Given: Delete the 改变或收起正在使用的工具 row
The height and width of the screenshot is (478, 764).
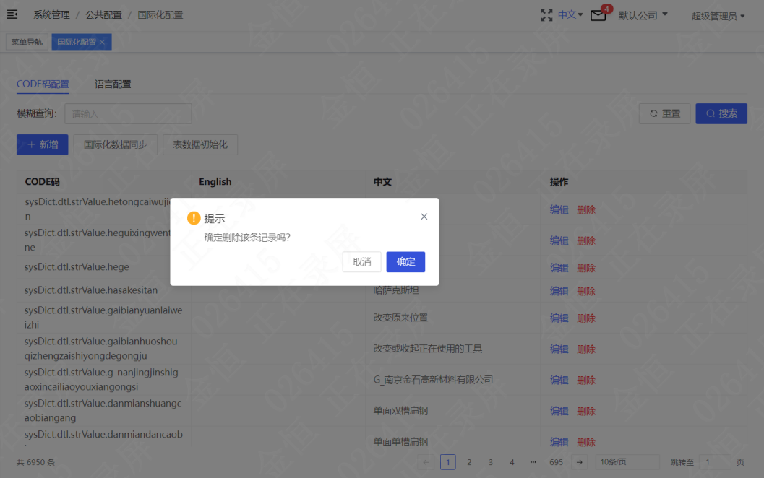Looking at the screenshot, I should point(586,349).
